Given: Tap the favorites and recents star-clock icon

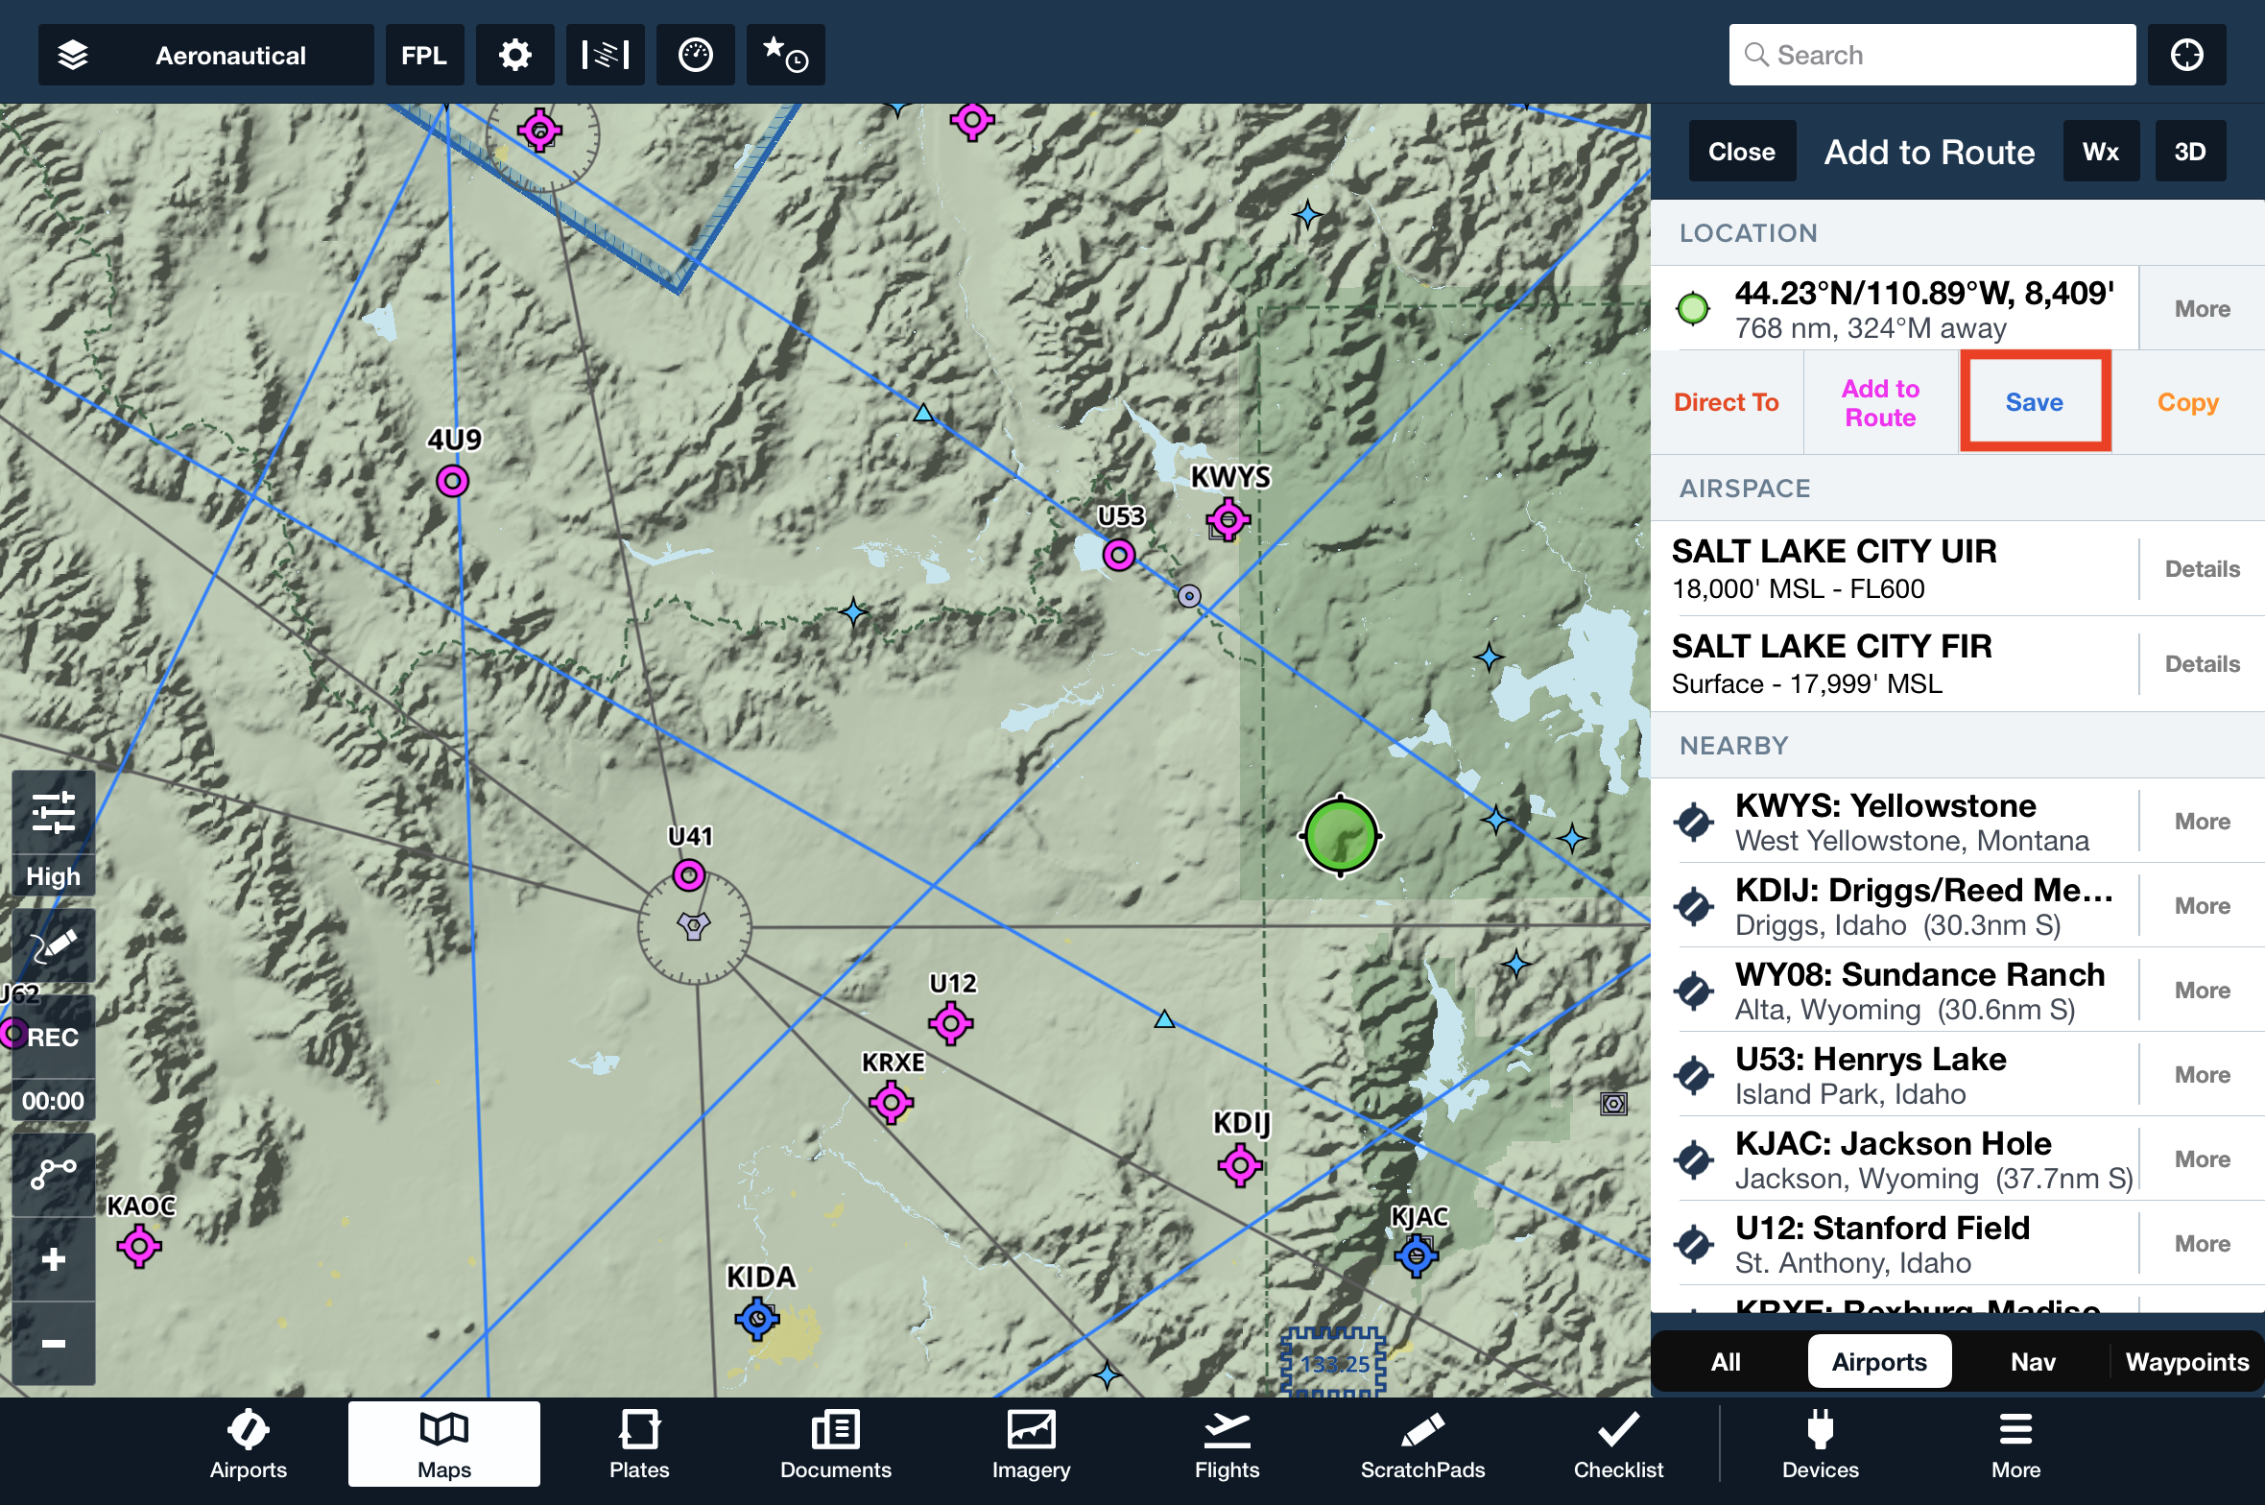Looking at the screenshot, I should (x=785, y=55).
